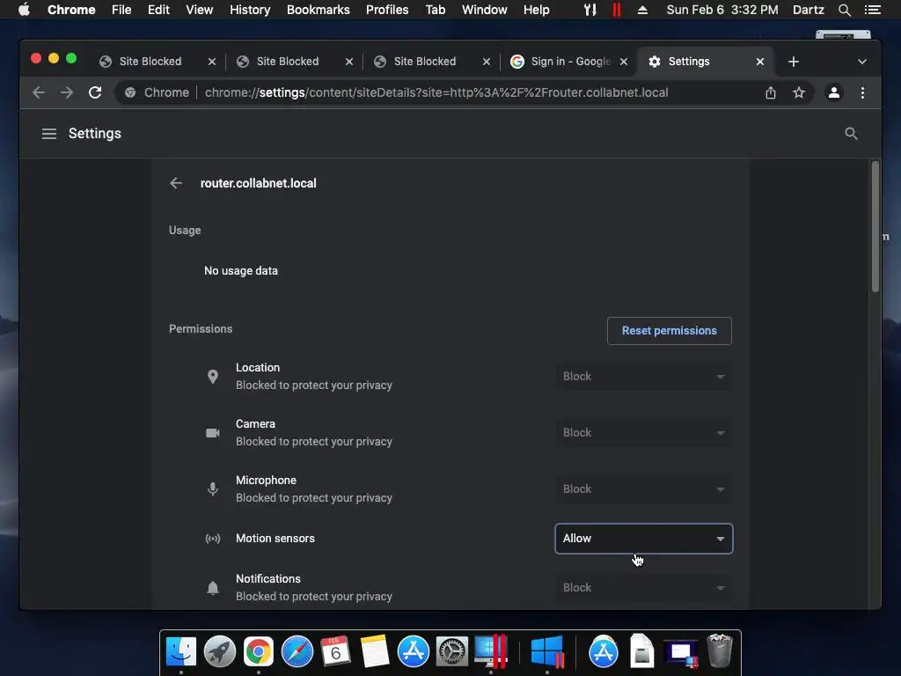Click the Motion sensors label

275,539
